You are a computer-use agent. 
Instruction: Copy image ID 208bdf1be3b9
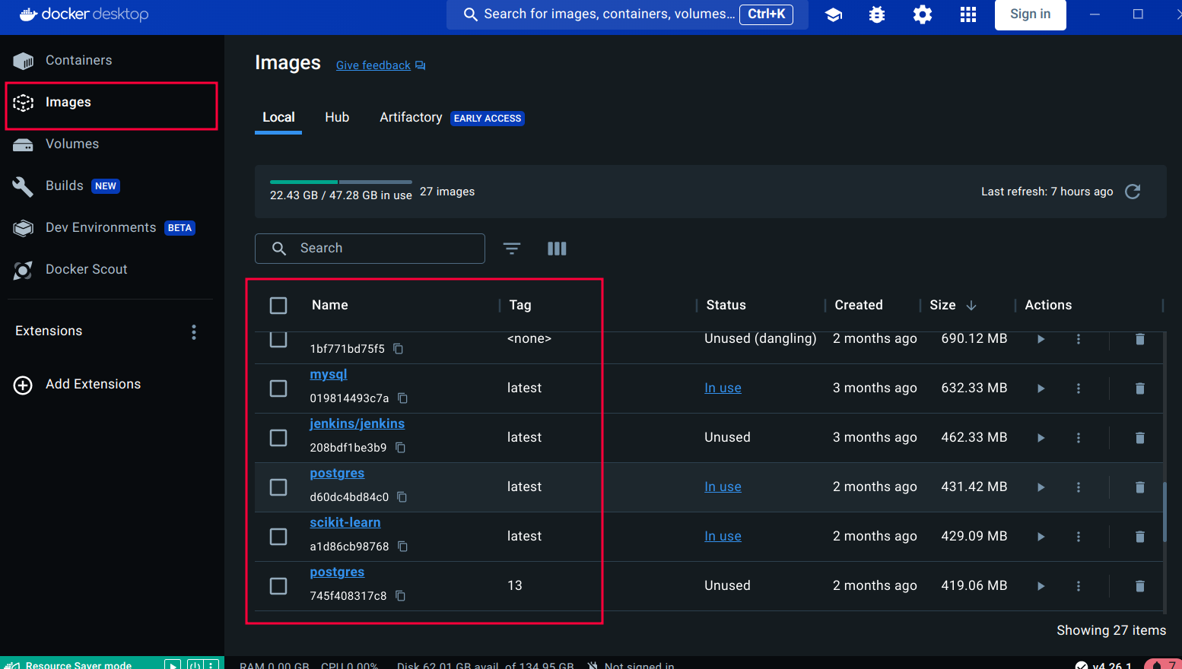(x=401, y=448)
